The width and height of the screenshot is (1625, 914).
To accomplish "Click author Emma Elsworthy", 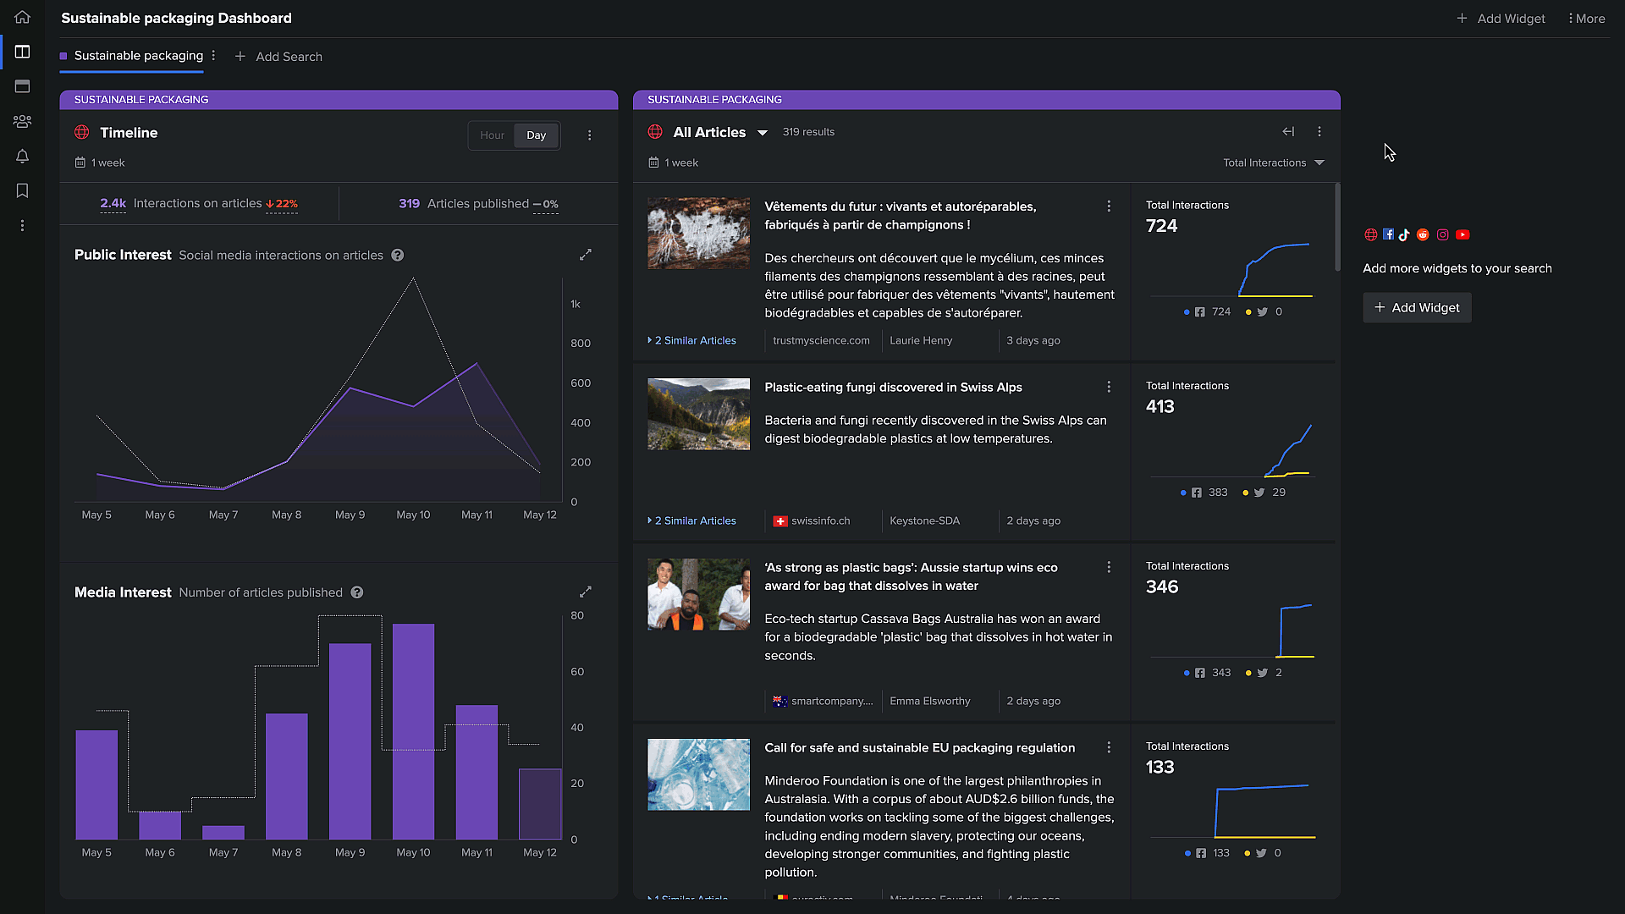I will [929, 701].
